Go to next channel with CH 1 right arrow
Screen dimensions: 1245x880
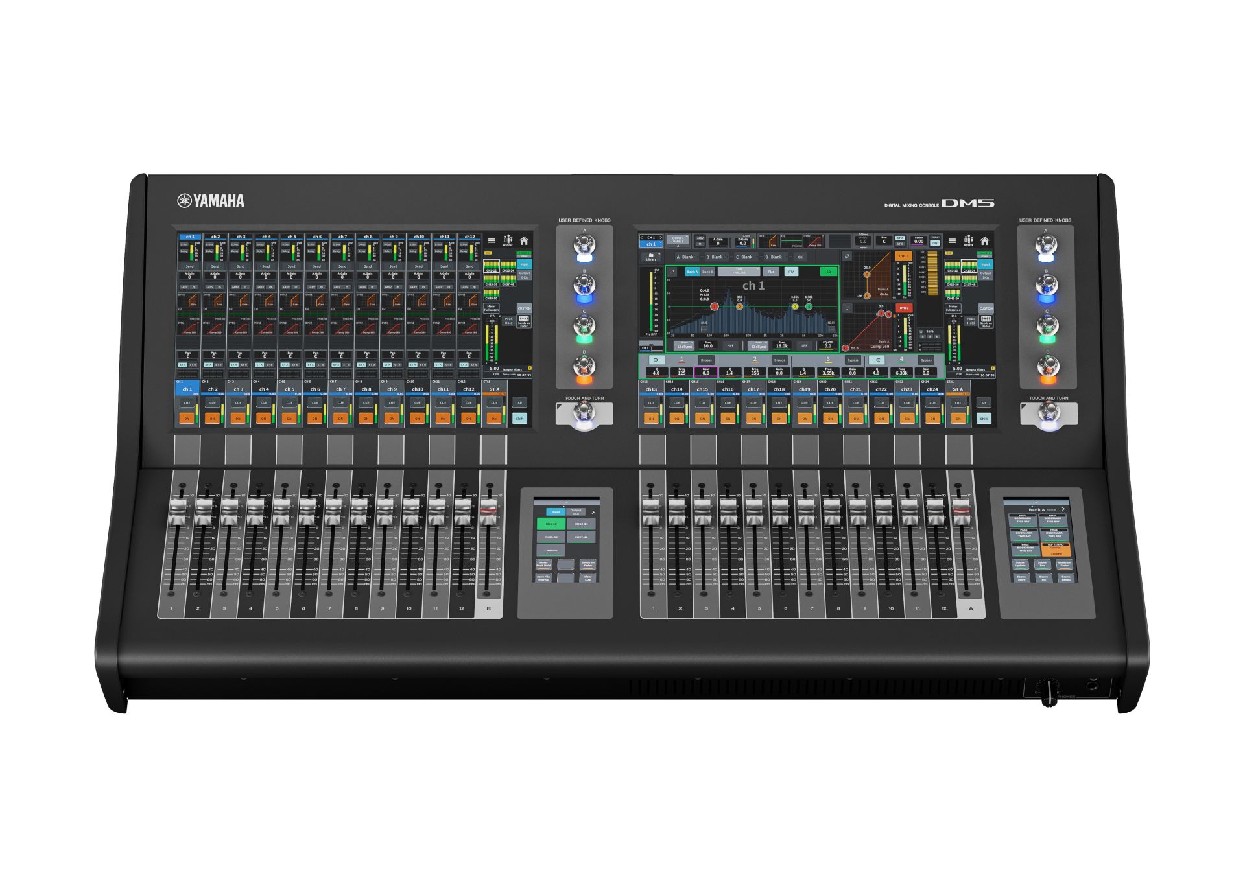point(661,238)
